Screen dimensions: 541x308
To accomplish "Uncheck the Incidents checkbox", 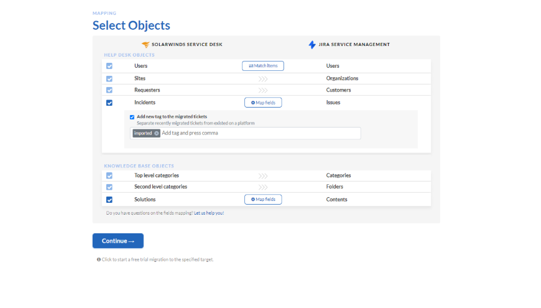I will tap(109, 103).
